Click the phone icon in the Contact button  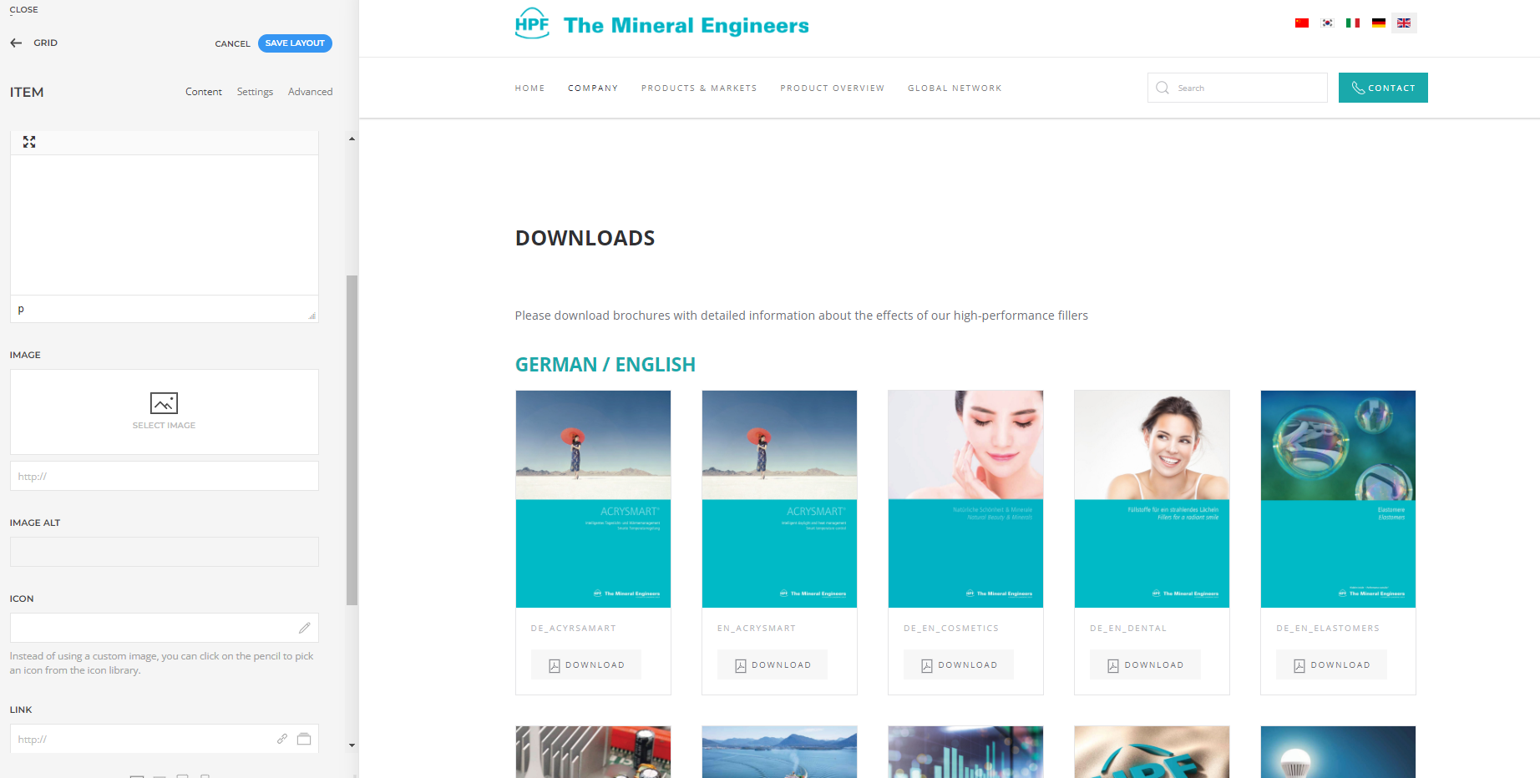pos(1358,88)
